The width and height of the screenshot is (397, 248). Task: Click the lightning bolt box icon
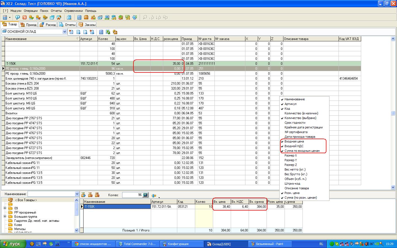(x=115, y=32)
